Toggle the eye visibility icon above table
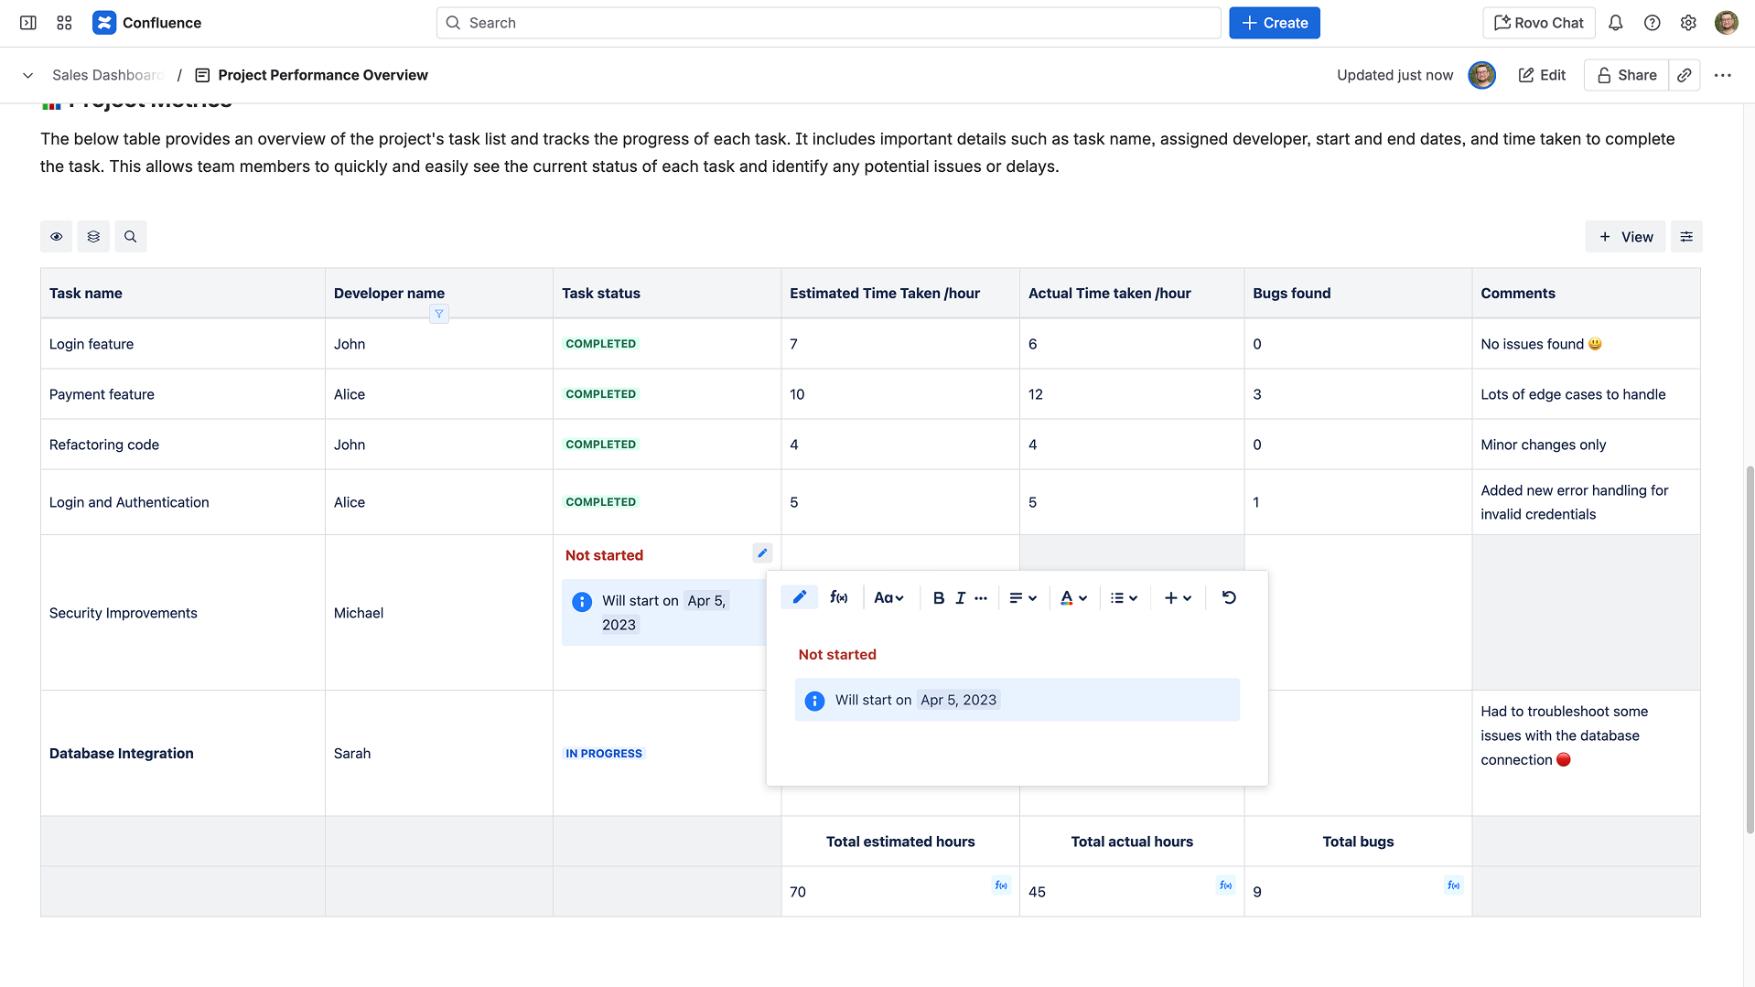 pos(56,237)
